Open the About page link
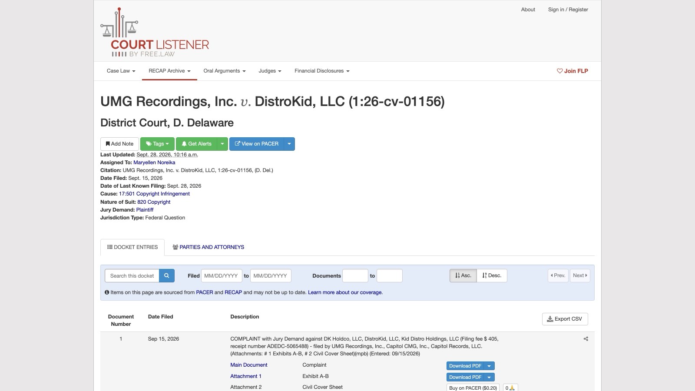 coord(528,10)
